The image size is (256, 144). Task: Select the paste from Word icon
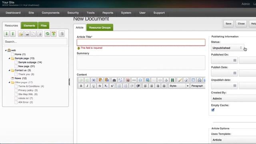click(107, 80)
